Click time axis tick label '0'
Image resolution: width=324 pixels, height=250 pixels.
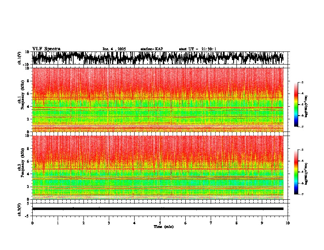pos(32,223)
